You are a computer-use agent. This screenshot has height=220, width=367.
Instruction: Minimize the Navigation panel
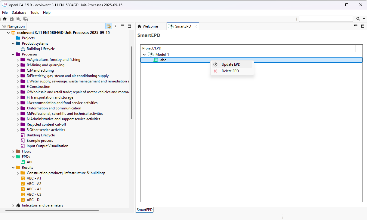pyautogui.click(x=122, y=26)
